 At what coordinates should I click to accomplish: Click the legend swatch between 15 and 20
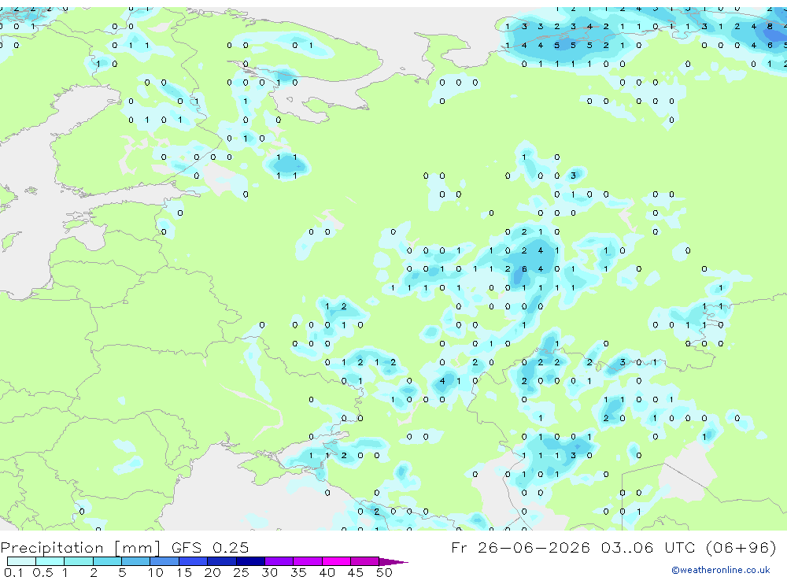click(194, 561)
